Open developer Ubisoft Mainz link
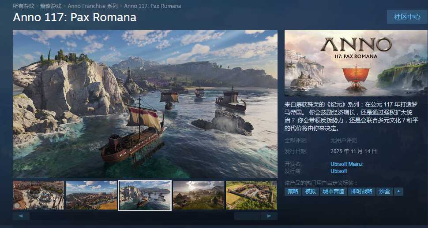The image size is (428, 228). (346, 164)
